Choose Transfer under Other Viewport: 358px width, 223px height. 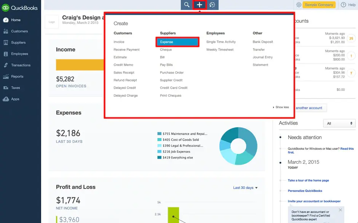259,50
